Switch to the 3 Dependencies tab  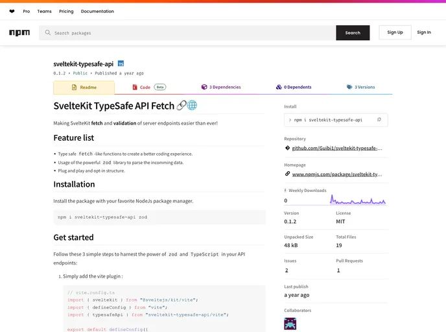[x=221, y=87]
